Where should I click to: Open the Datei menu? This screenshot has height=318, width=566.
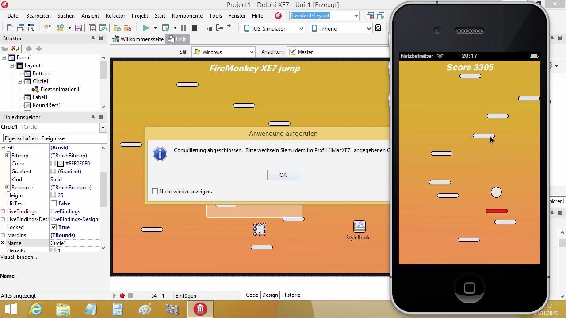tap(13, 15)
